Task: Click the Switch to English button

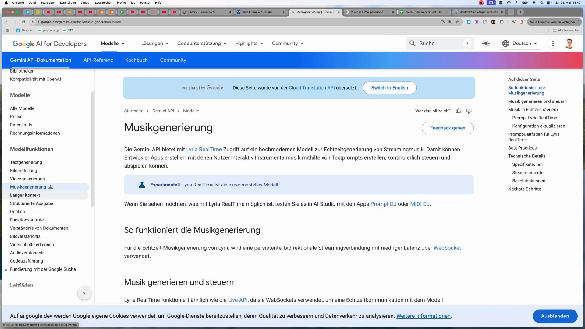Action: (x=389, y=88)
